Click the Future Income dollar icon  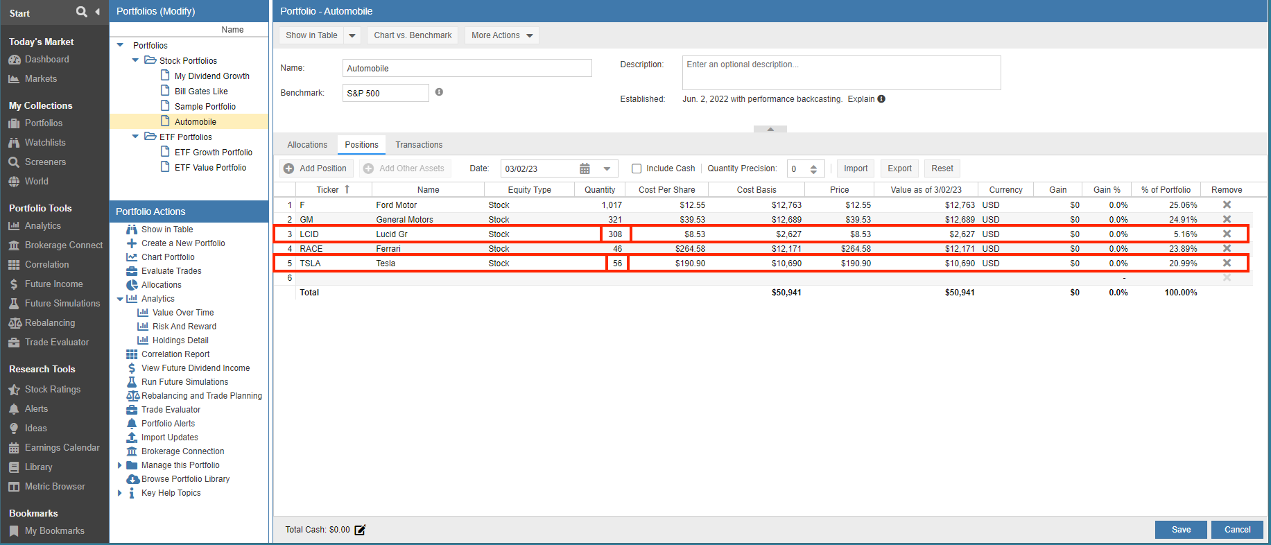(14, 284)
